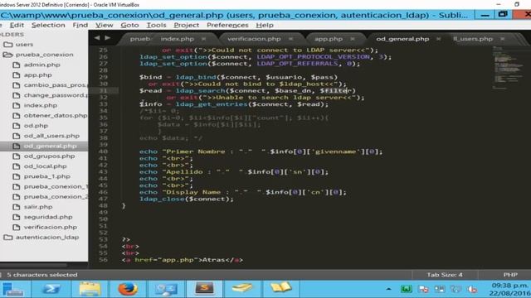Viewport: 531px width, 298px height.
Task: Open verificacion.php in sidebar
Action: (50, 227)
